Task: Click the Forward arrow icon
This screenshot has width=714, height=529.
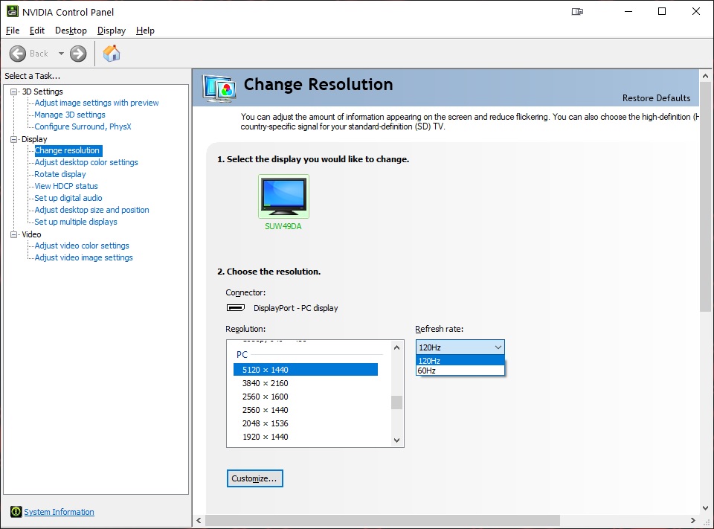Action: (78, 54)
